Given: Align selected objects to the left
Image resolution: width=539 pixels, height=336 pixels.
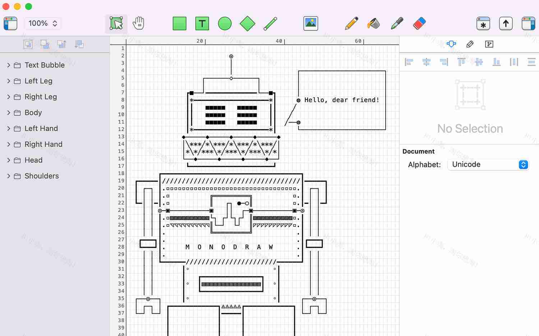Looking at the screenshot, I should point(409,62).
